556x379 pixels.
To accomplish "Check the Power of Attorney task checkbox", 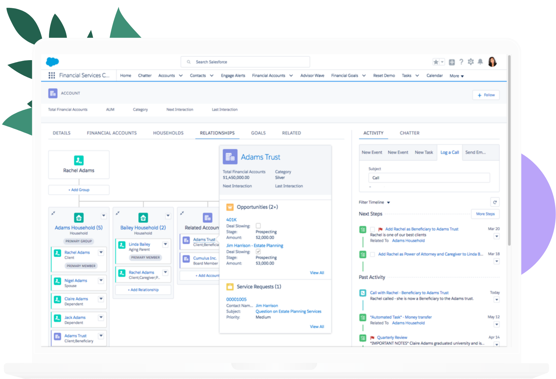I will point(372,254).
